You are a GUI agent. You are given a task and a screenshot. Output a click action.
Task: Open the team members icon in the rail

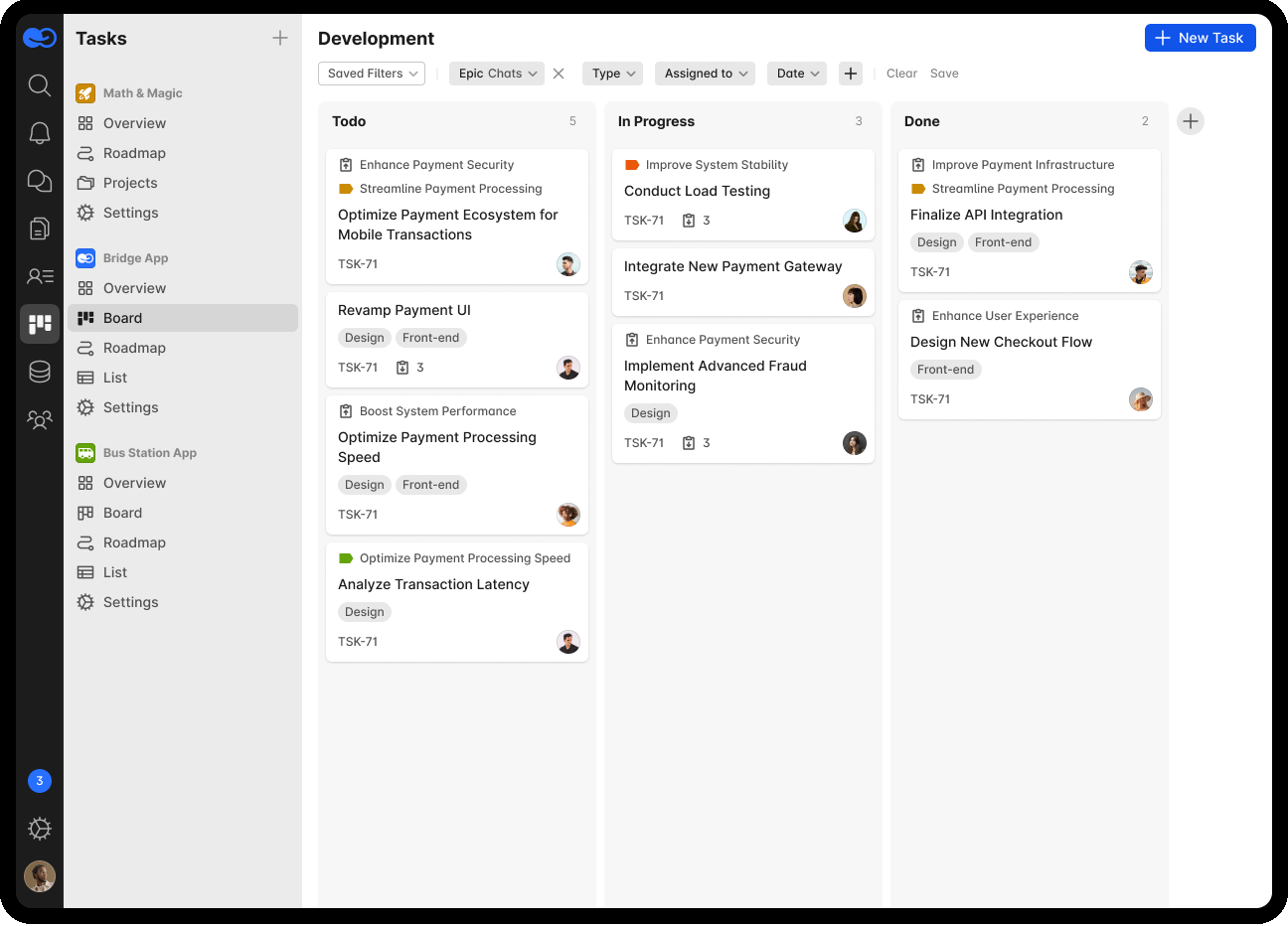pos(40,419)
